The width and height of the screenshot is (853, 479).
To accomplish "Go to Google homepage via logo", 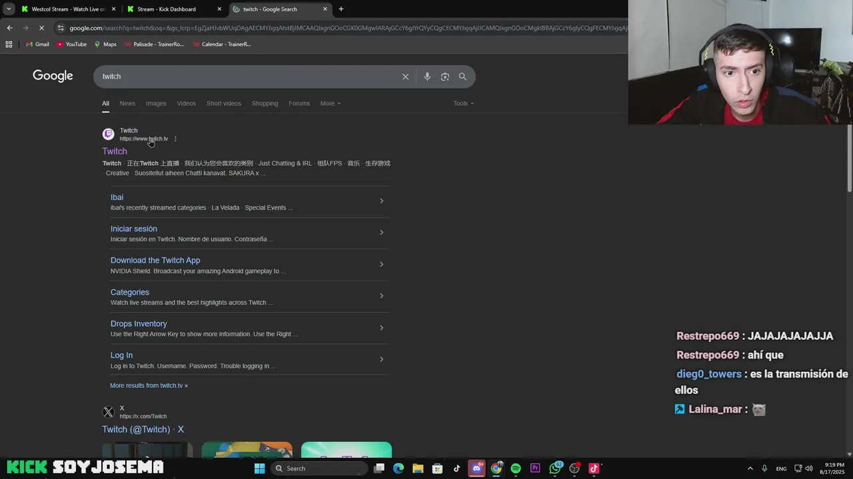I will click(53, 76).
